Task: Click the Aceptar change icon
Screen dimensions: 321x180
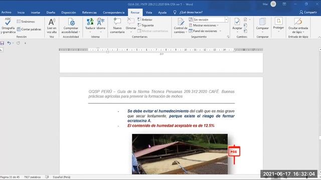Action: click(237, 22)
